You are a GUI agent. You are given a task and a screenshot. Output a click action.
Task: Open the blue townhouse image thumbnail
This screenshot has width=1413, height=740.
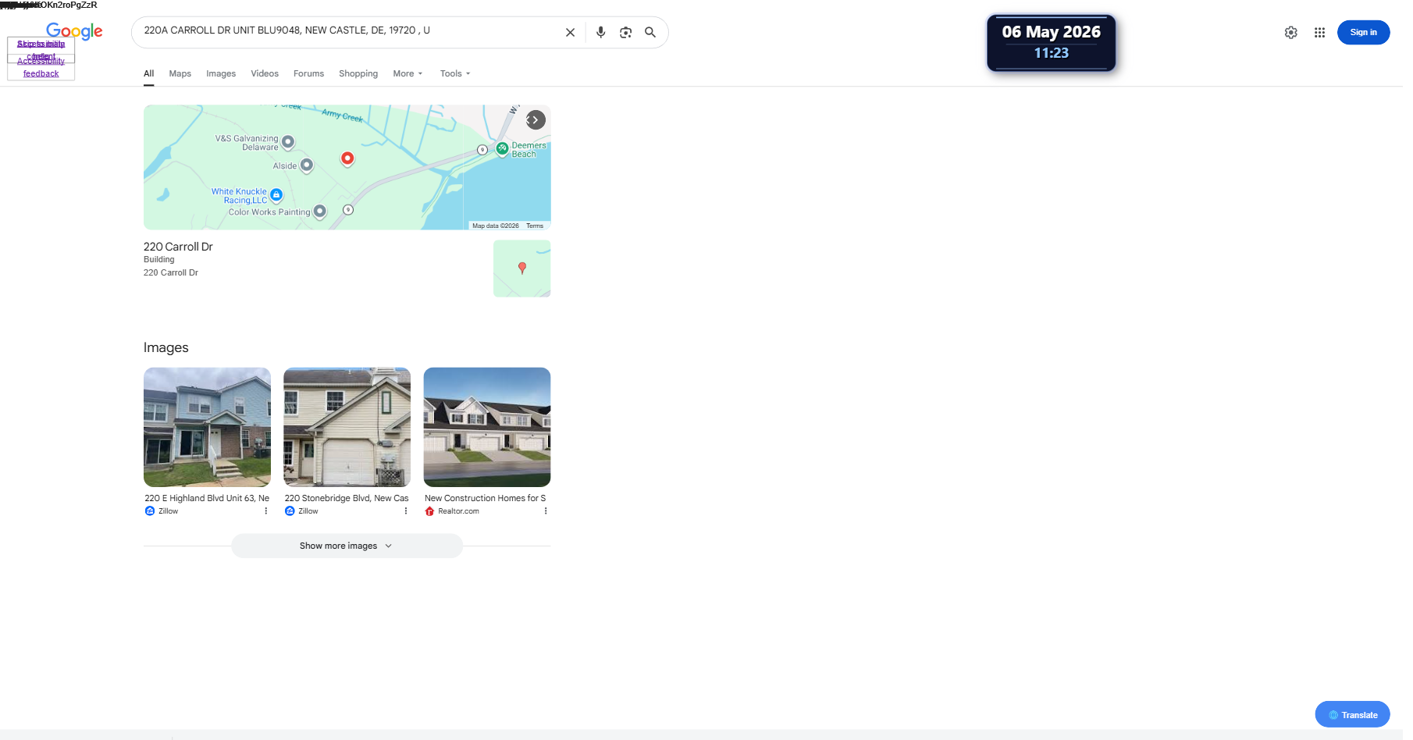click(x=207, y=427)
